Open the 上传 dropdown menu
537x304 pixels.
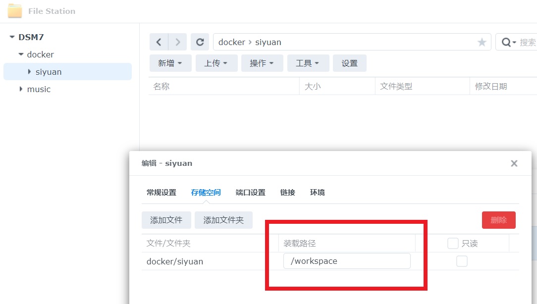(x=215, y=63)
